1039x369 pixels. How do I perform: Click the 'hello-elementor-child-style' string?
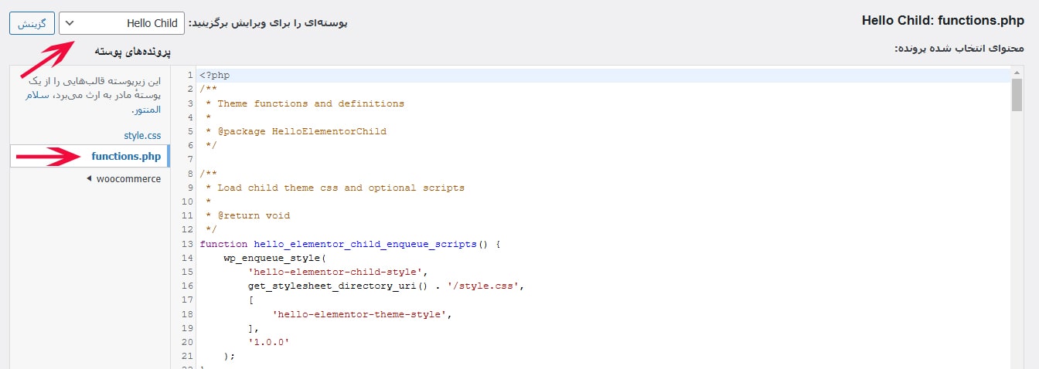[x=336, y=272]
